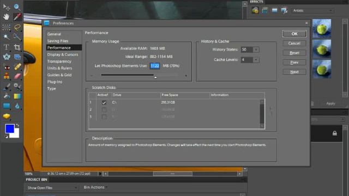Open the Display & Cursors preferences section

(63, 54)
